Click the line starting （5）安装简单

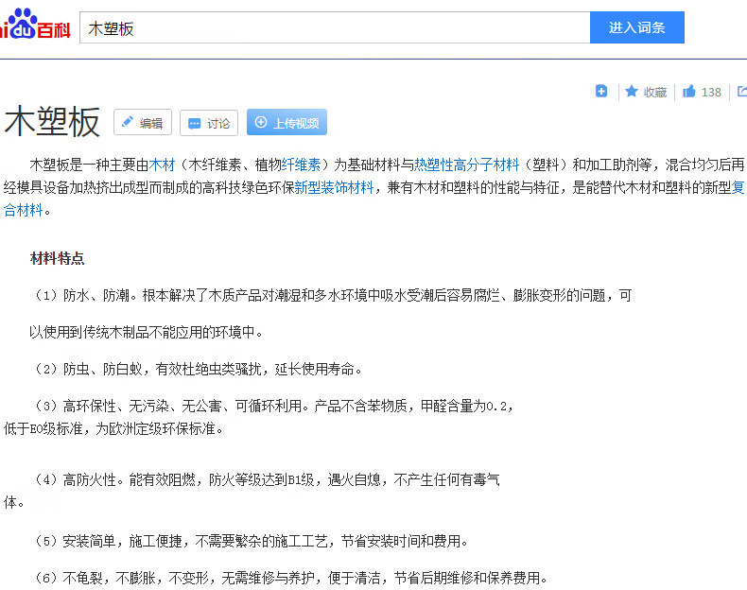pos(250,542)
